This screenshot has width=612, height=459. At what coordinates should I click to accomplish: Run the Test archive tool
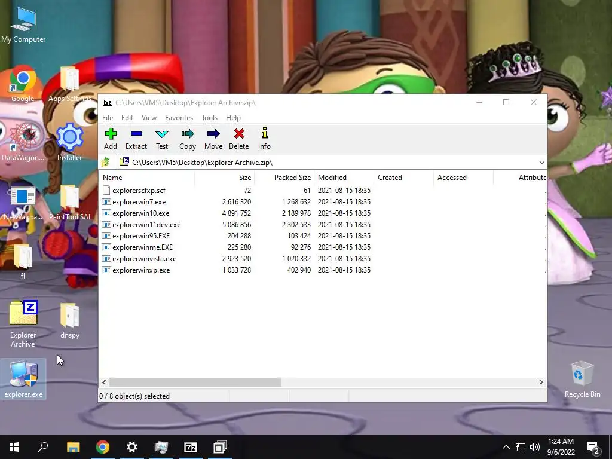tap(162, 139)
